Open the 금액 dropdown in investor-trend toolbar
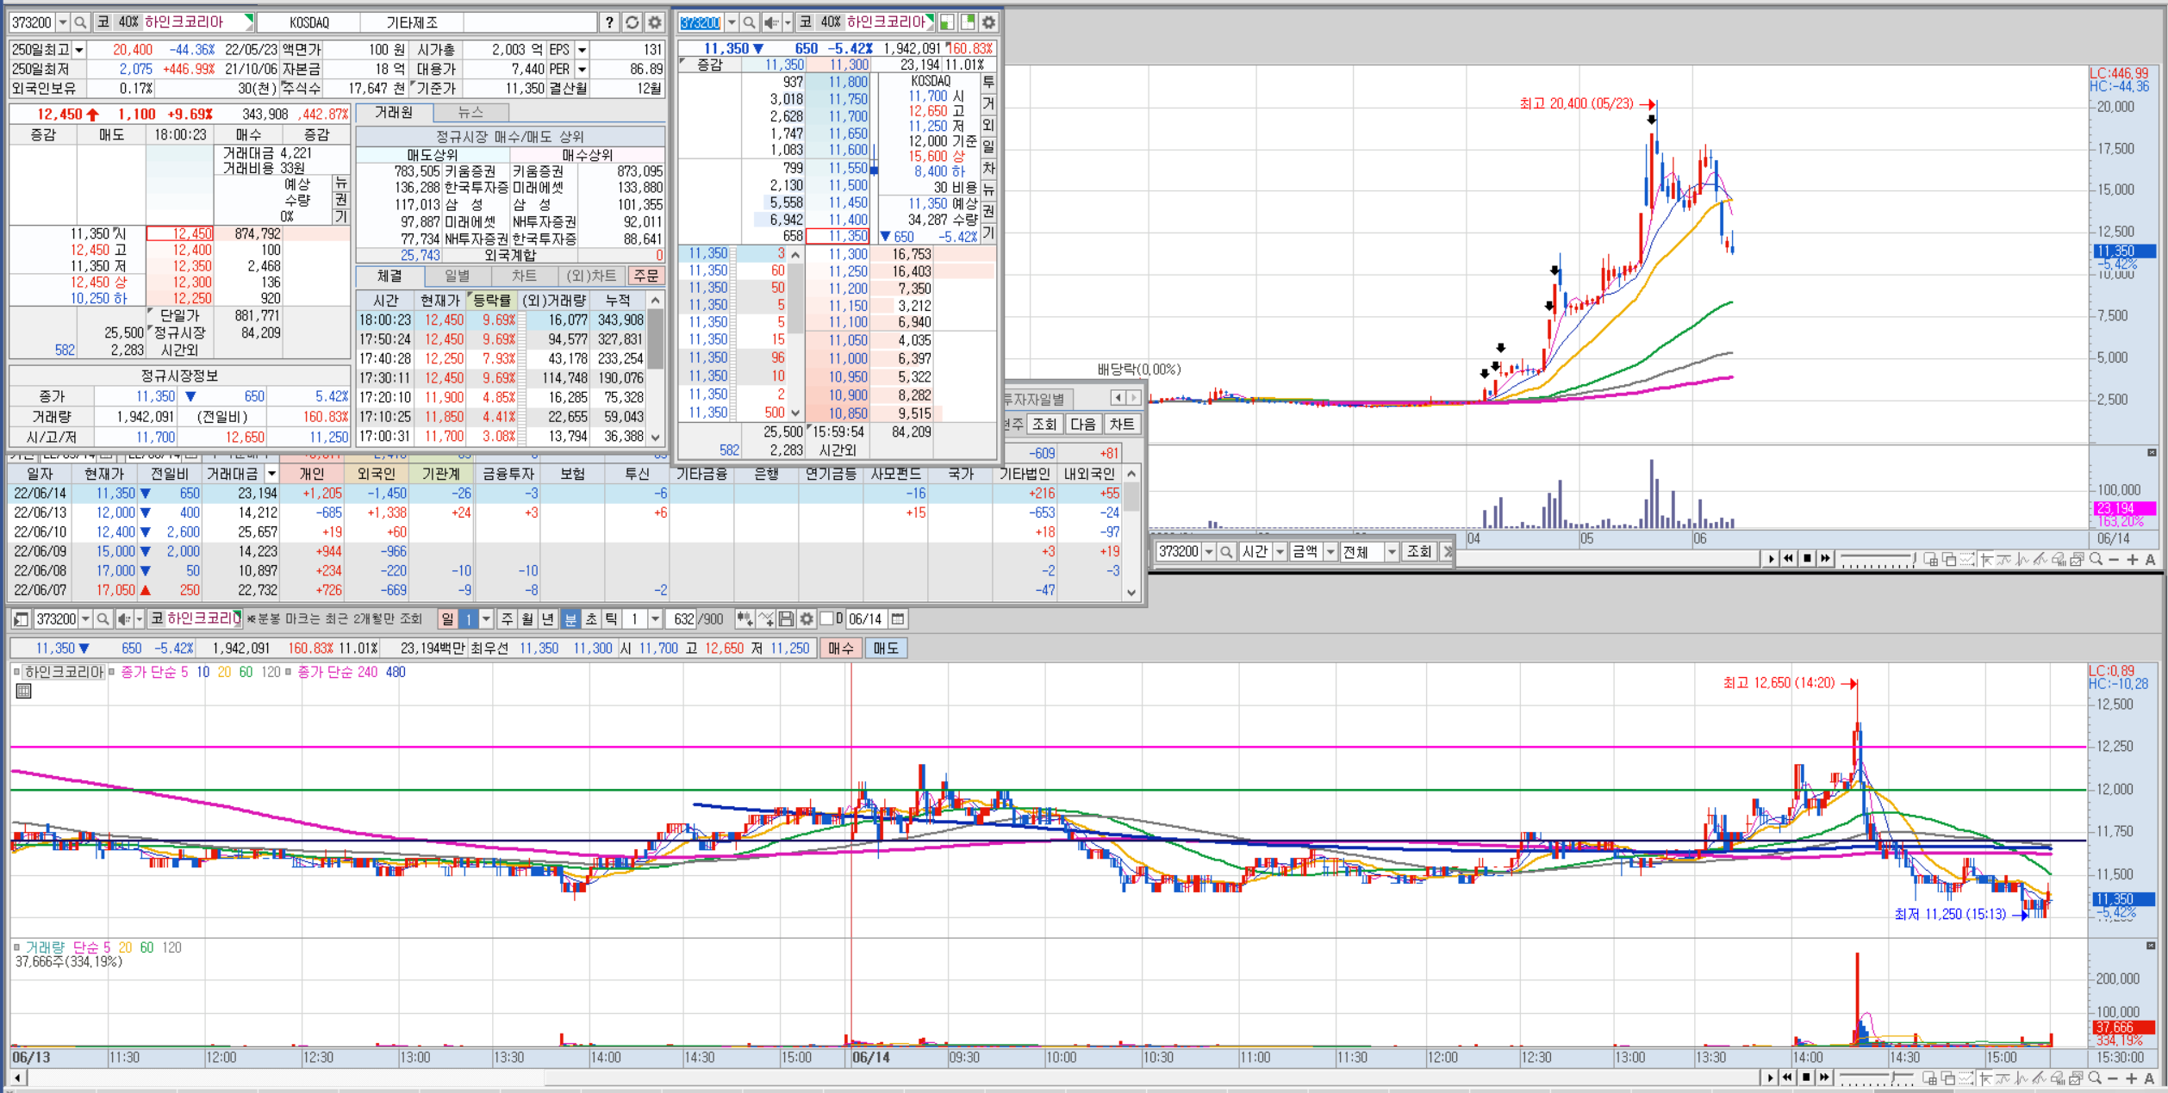 point(1330,551)
